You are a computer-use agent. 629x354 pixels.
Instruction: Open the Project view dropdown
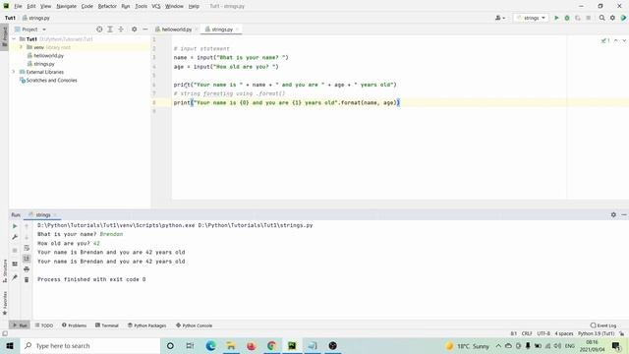pos(30,29)
